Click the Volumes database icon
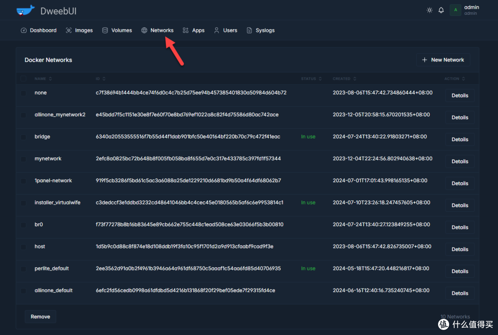The image size is (498, 335). tap(105, 30)
